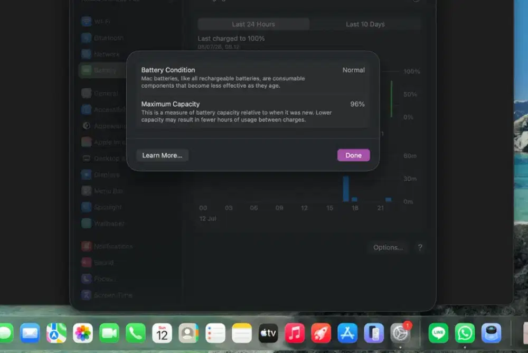Click the question mark help button

[420, 247]
